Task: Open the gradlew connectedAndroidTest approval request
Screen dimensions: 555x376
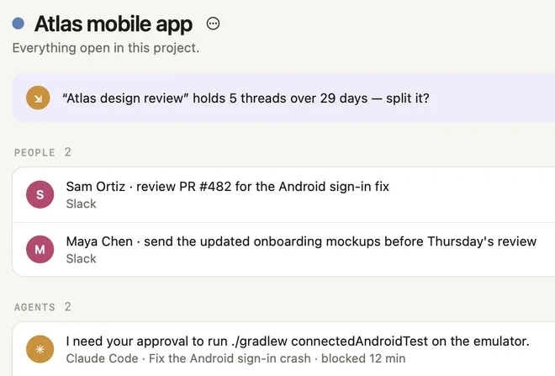Action: [284, 349]
